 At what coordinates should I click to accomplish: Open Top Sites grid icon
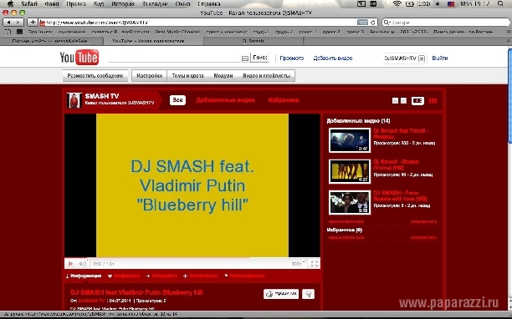[x=19, y=32]
